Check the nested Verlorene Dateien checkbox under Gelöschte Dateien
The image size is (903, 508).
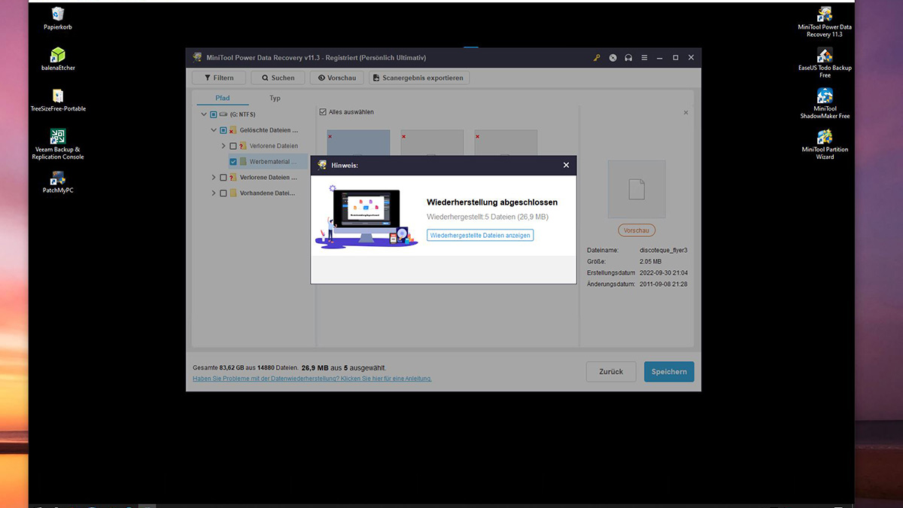[233, 146]
